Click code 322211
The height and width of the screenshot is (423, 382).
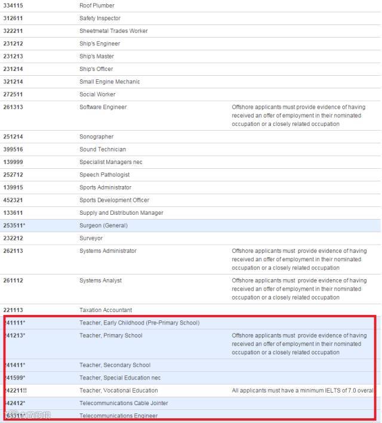(x=13, y=31)
